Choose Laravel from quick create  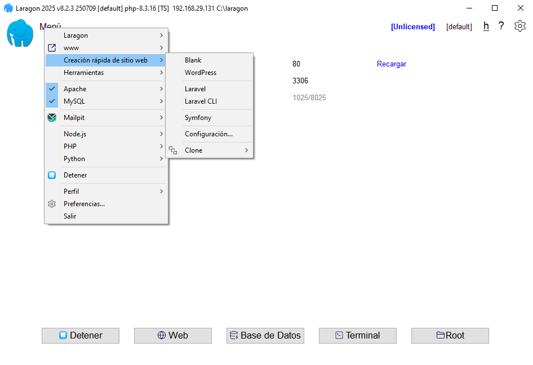click(210, 88)
